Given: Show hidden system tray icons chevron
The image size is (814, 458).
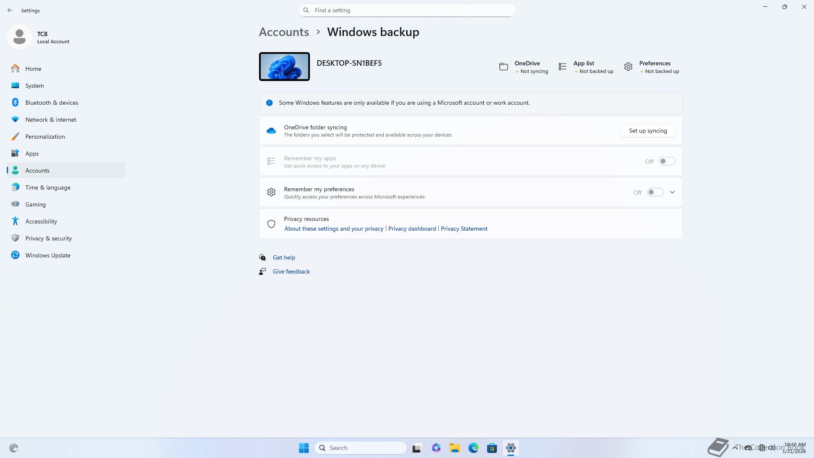Looking at the screenshot, I should (734, 447).
